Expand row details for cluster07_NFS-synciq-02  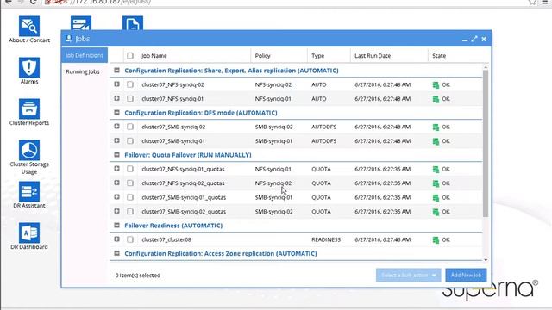tap(117, 84)
